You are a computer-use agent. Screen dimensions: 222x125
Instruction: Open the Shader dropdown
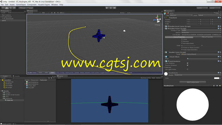click(198, 75)
